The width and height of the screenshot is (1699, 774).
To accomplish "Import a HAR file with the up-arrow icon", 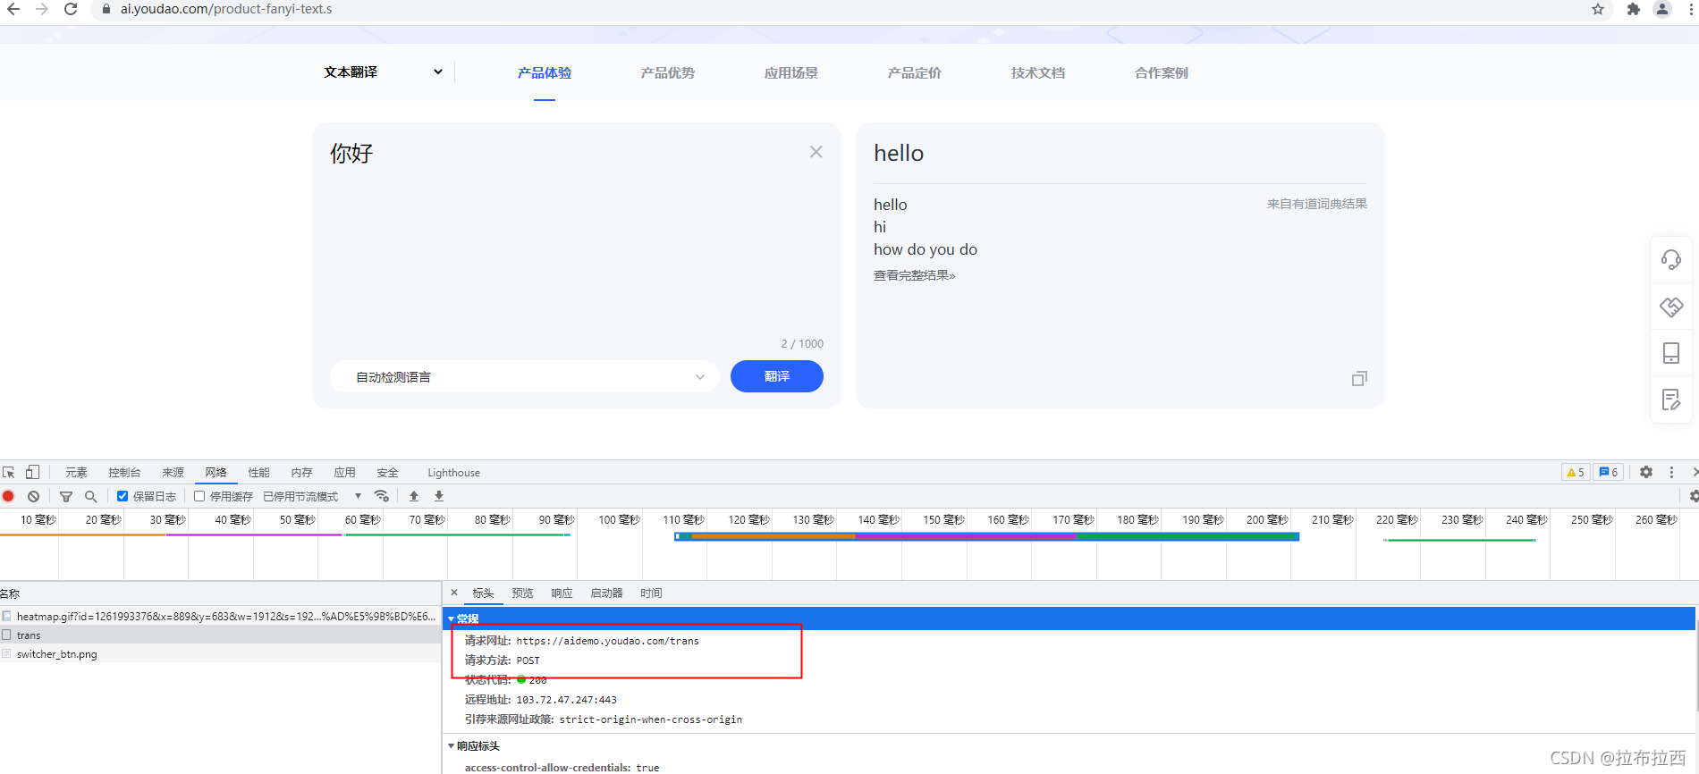I will pos(414,496).
